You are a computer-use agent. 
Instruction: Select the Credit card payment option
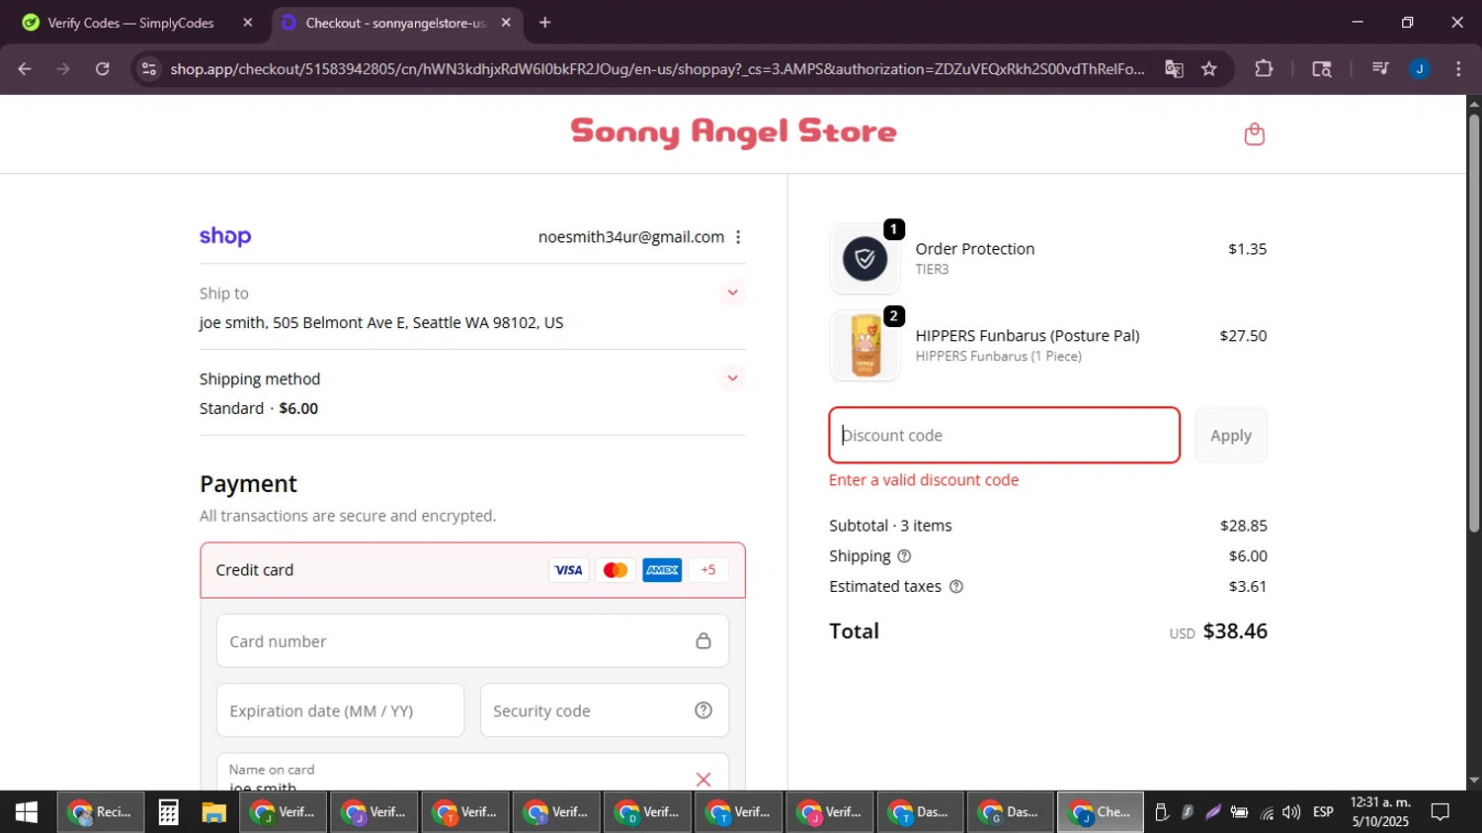472,570
